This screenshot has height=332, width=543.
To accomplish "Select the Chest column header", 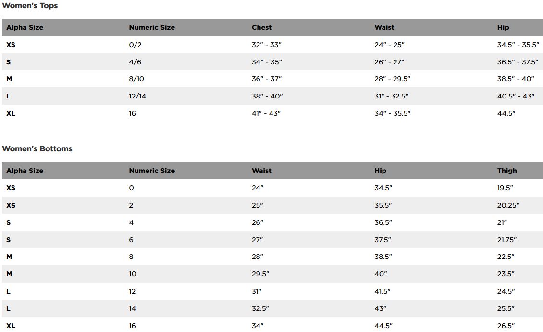I will 261,27.
